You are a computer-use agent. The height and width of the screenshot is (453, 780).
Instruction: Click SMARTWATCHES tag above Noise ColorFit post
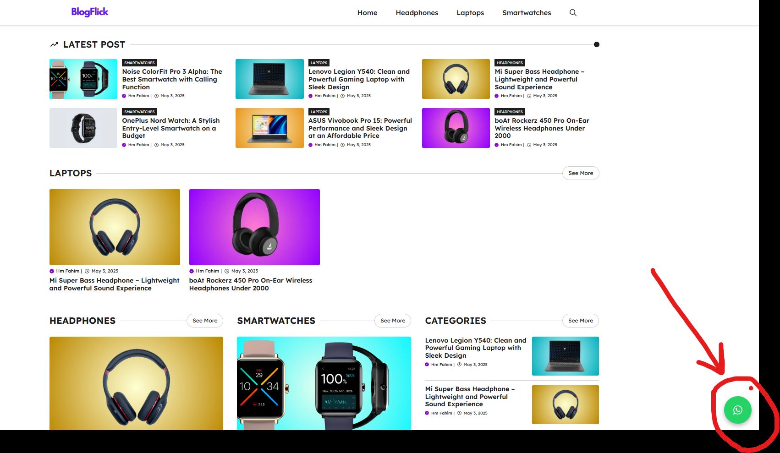[x=139, y=63]
